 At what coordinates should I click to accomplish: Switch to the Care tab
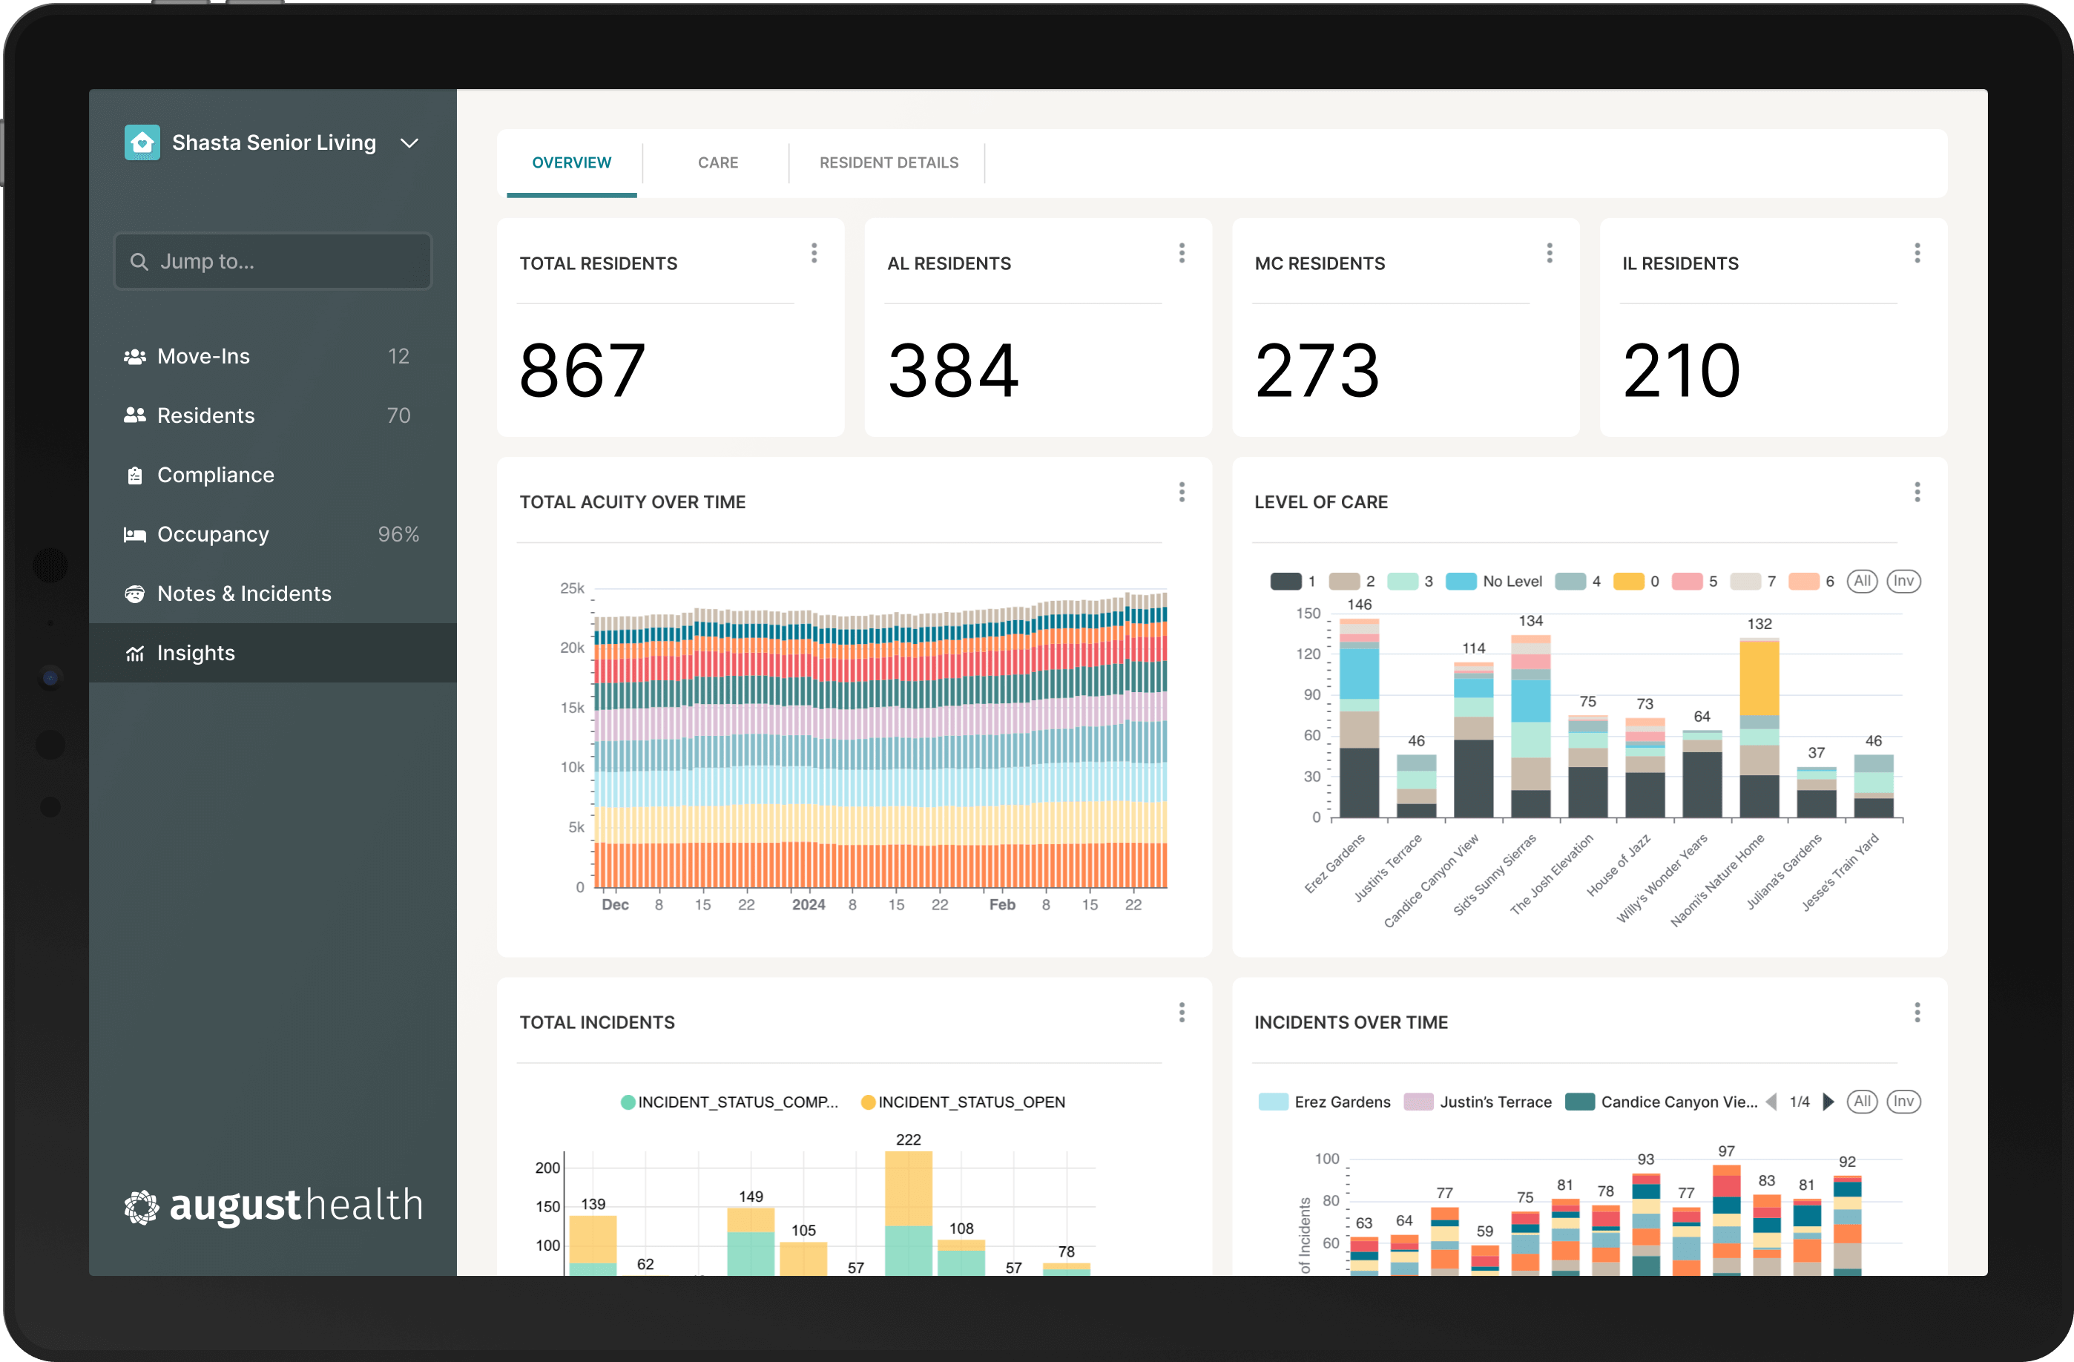click(717, 162)
